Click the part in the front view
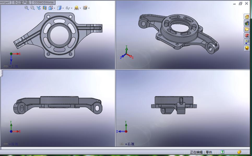Image resolution: width=252 pixels, height=156 pixels. (58, 105)
